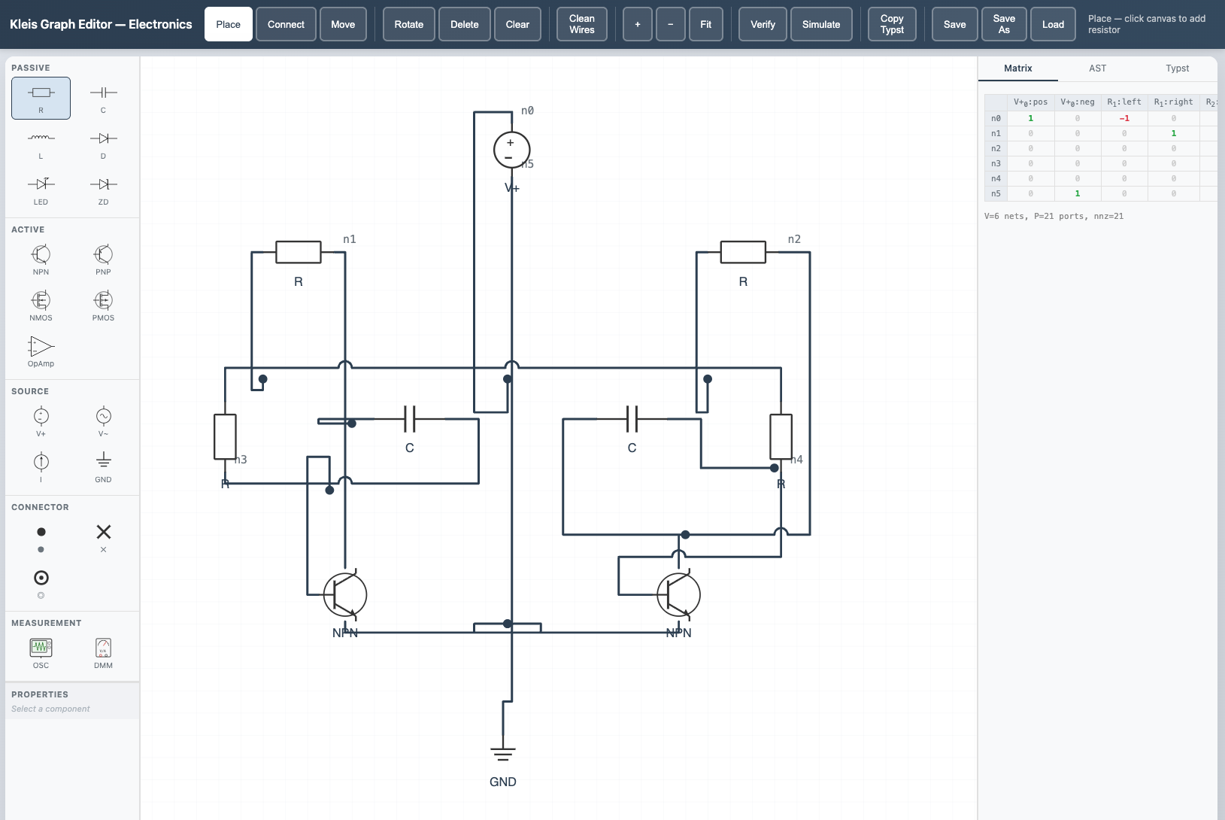Open Save As
The image size is (1225, 820).
click(1004, 24)
